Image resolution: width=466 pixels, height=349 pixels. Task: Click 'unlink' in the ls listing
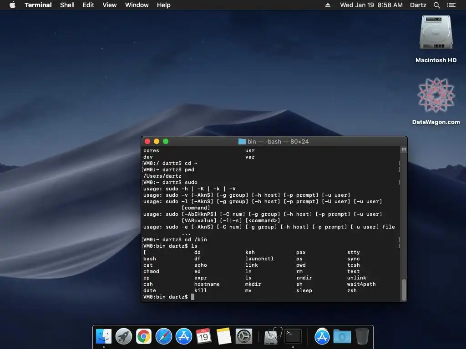click(357, 278)
